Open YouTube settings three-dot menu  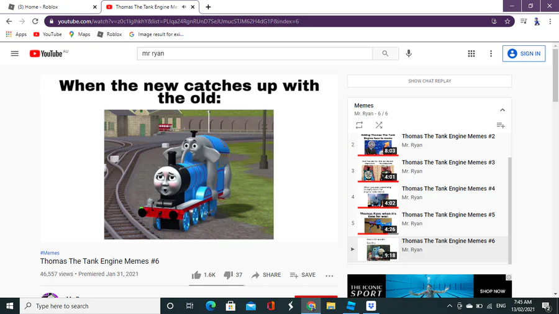tap(491, 53)
